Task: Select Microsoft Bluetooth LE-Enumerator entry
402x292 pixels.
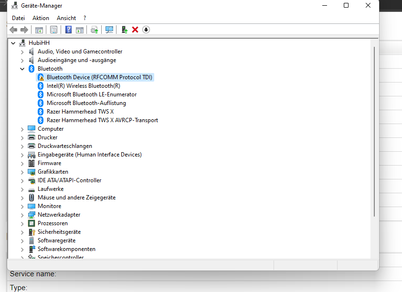Action: click(x=92, y=94)
